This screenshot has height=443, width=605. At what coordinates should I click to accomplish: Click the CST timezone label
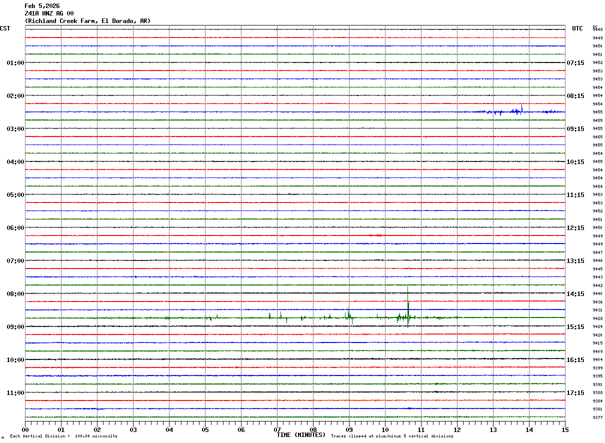5,28
